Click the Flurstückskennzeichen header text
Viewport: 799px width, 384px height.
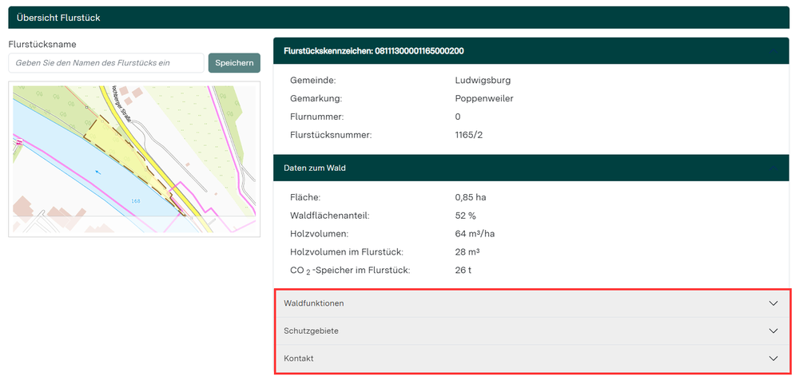point(373,51)
